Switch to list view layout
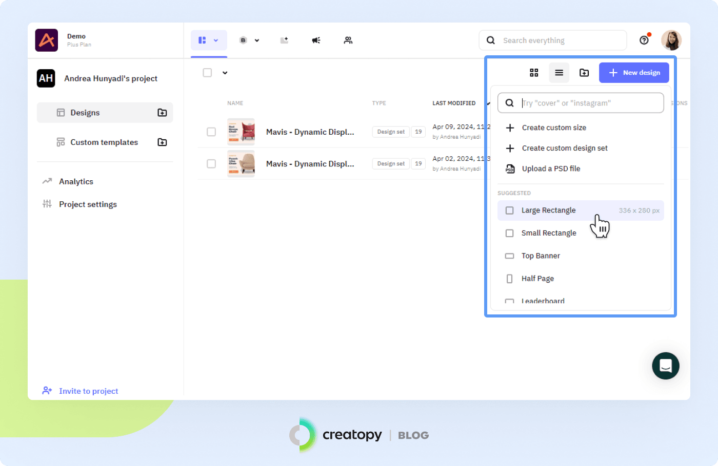This screenshot has width=718, height=466. pyautogui.click(x=559, y=73)
